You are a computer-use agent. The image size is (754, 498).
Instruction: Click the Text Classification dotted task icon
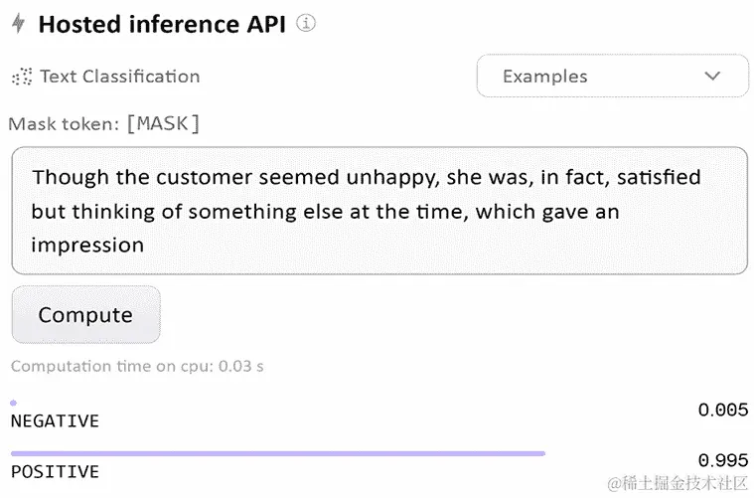pos(21,77)
